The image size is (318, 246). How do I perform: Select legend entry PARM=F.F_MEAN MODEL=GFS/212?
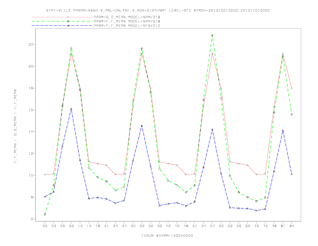(127, 26)
